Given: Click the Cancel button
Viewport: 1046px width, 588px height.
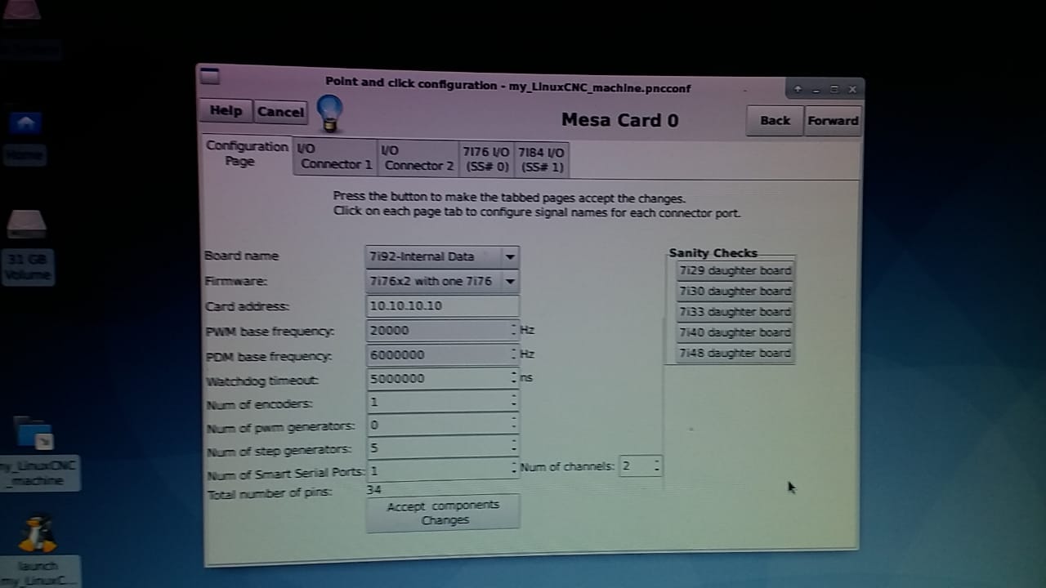Looking at the screenshot, I should (x=280, y=112).
